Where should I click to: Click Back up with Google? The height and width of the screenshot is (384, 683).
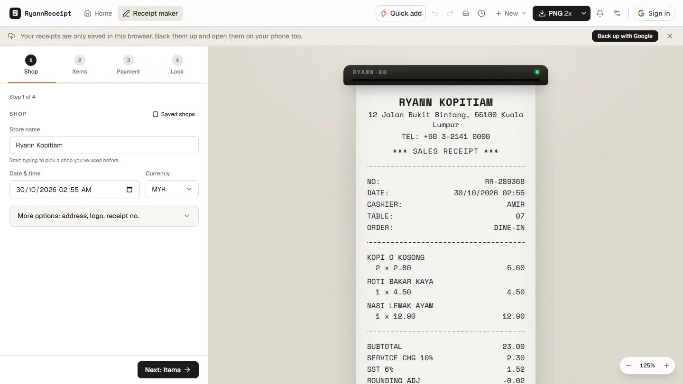tap(625, 36)
